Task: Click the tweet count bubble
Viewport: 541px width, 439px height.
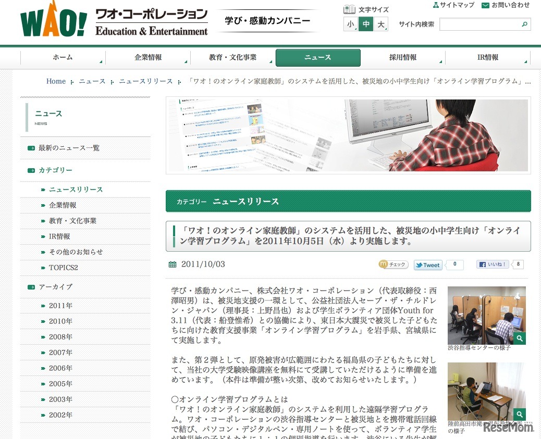Action: (x=455, y=265)
